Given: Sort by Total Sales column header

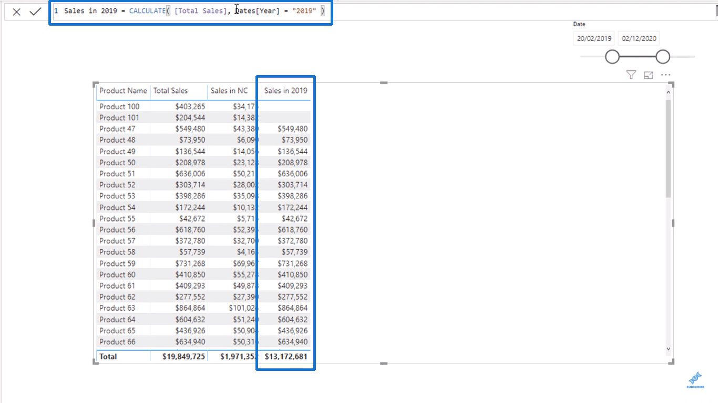Looking at the screenshot, I should coord(170,90).
